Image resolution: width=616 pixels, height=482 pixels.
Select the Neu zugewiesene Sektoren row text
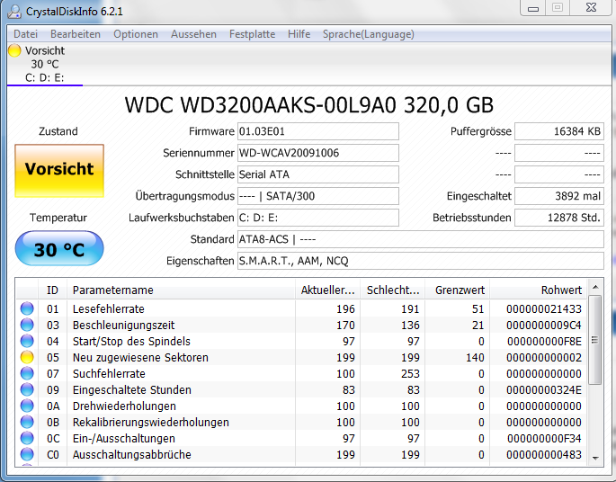pyautogui.click(x=140, y=357)
